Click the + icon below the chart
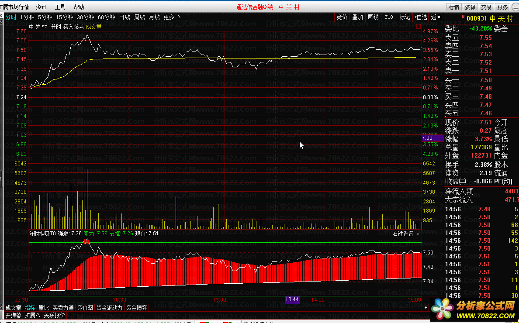The image size is (519, 323). pos(426,308)
